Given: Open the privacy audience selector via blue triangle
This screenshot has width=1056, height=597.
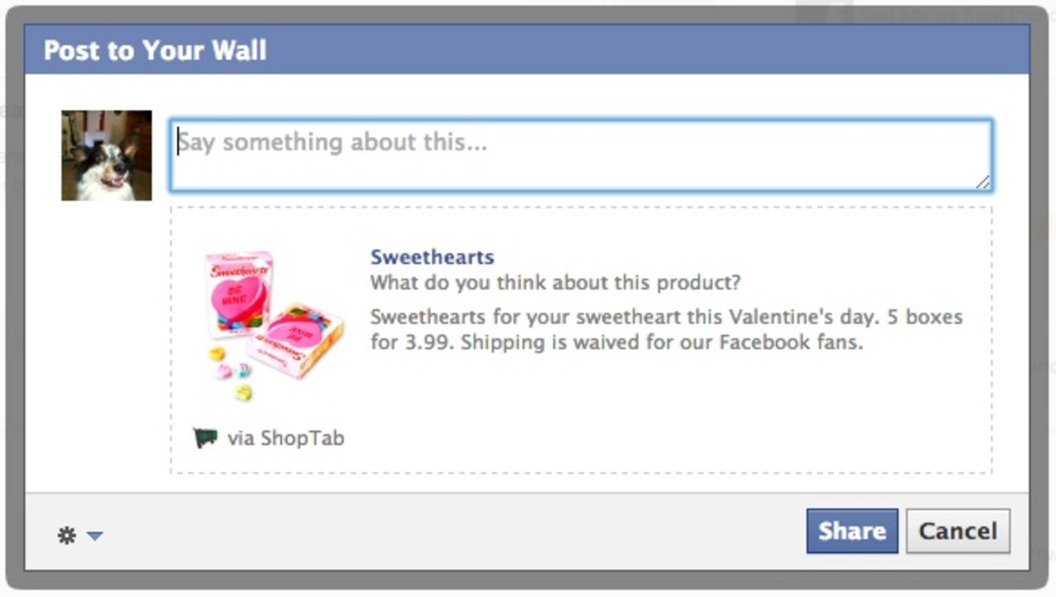Looking at the screenshot, I should click(95, 537).
